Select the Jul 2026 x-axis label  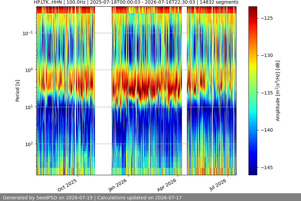[218, 185]
